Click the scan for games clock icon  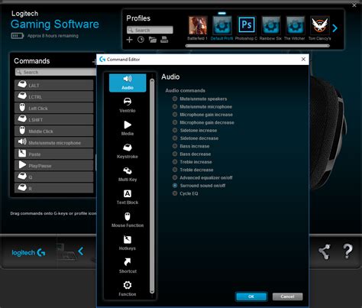(x=141, y=40)
